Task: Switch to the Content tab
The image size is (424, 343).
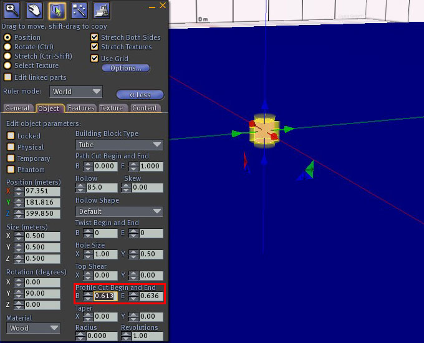Action: click(x=145, y=108)
